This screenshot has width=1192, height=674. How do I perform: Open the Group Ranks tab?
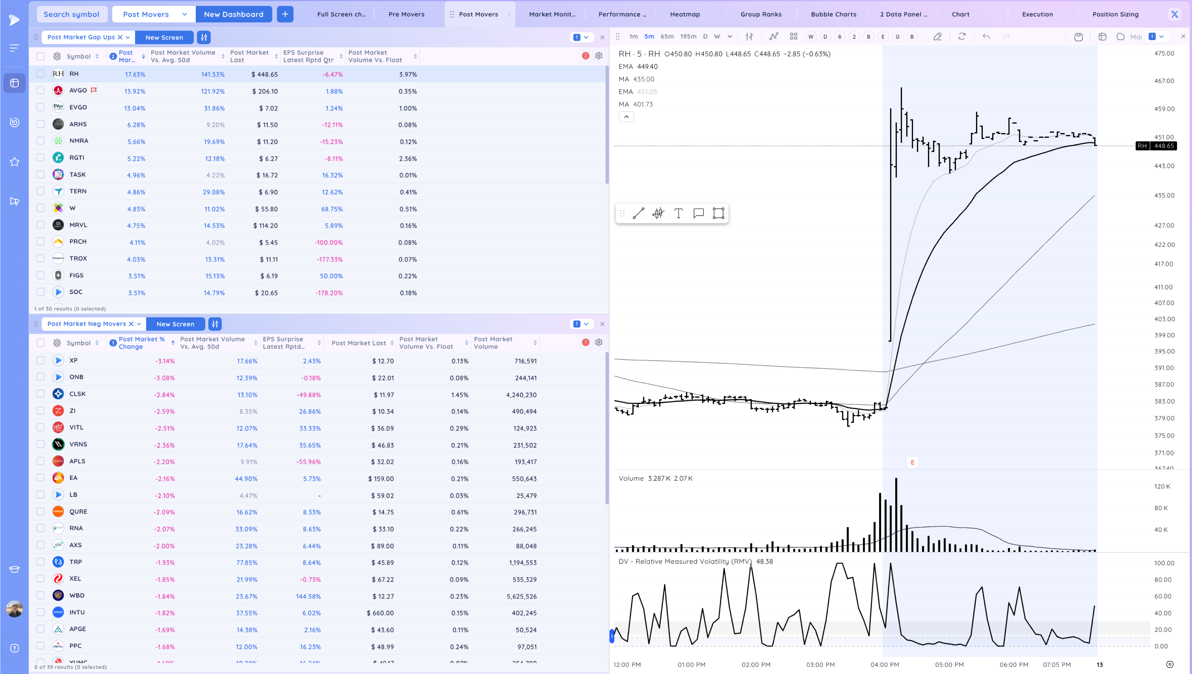click(x=761, y=14)
